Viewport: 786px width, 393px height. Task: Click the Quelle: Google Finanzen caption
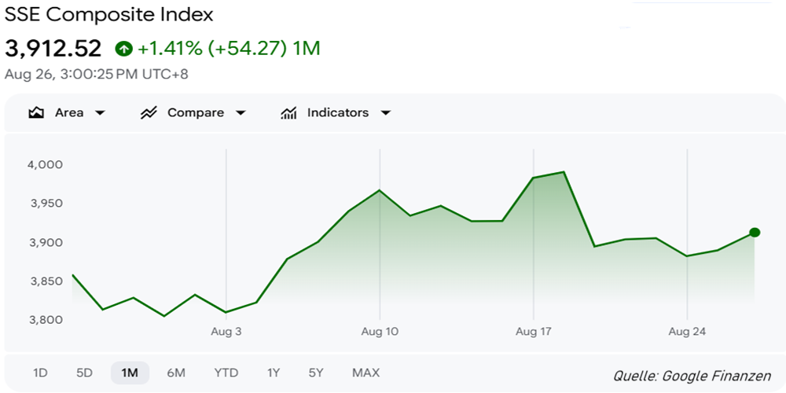point(692,376)
